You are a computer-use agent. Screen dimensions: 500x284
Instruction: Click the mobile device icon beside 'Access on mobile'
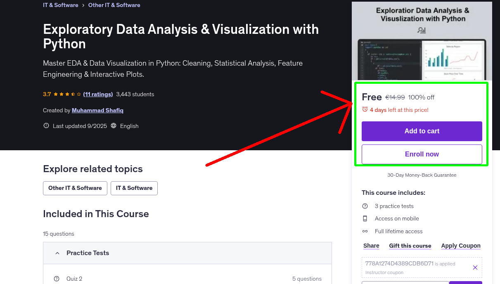[365, 218]
